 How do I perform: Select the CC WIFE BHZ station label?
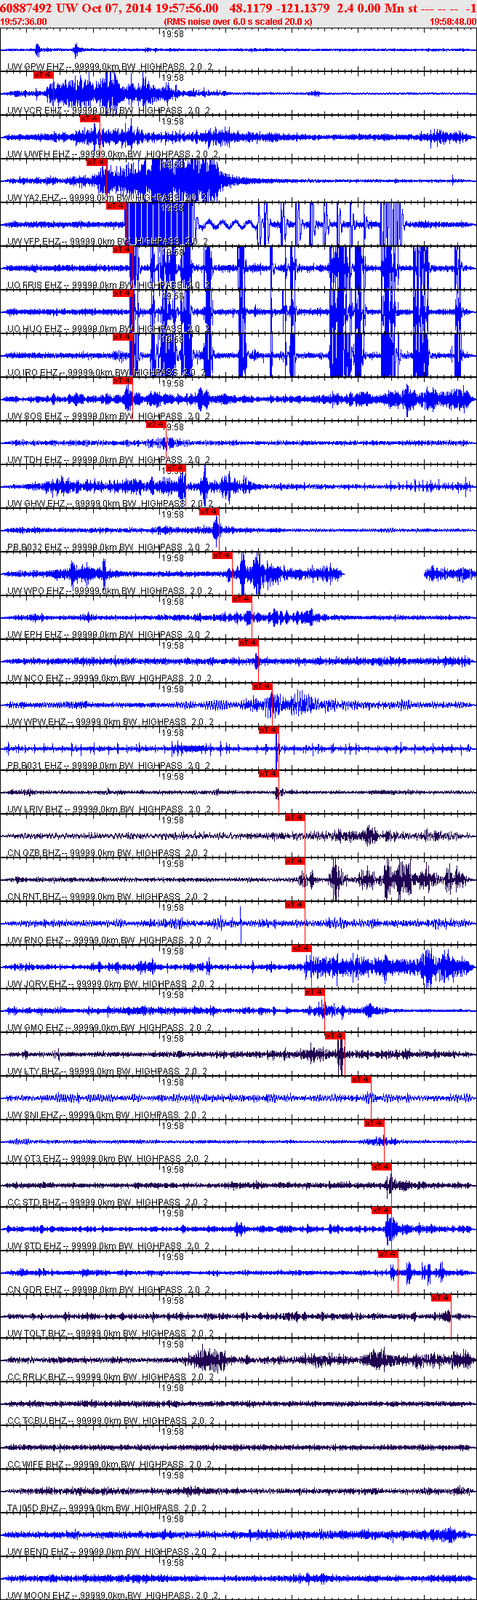tap(111, 1465)
